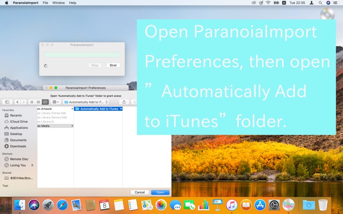343x214 pixels.
Task: Switch file dialog to list view
Action: pyautogui.click(x=39, y=102)
